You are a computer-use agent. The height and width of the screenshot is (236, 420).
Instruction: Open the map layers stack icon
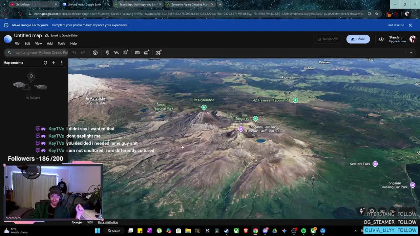pos(125,52)
